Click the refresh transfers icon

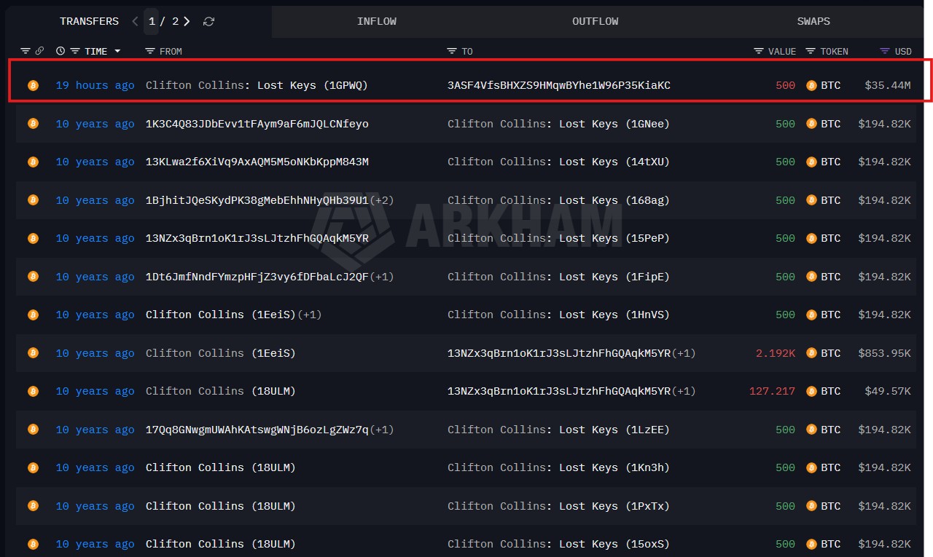tap(208, 22)
